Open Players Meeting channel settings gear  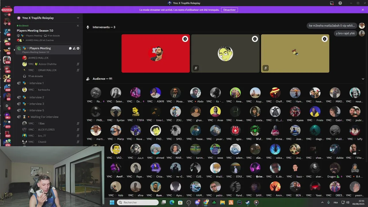point(78,48)
